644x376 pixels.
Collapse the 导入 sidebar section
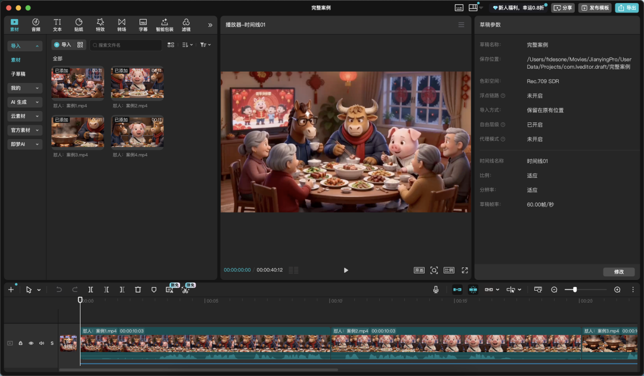pyautogui.click(x=24, y=46)
